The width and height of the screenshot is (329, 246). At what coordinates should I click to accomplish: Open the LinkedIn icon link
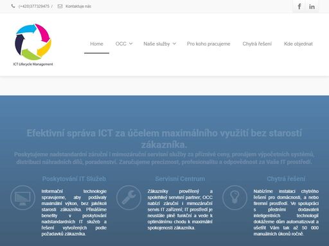312,6
